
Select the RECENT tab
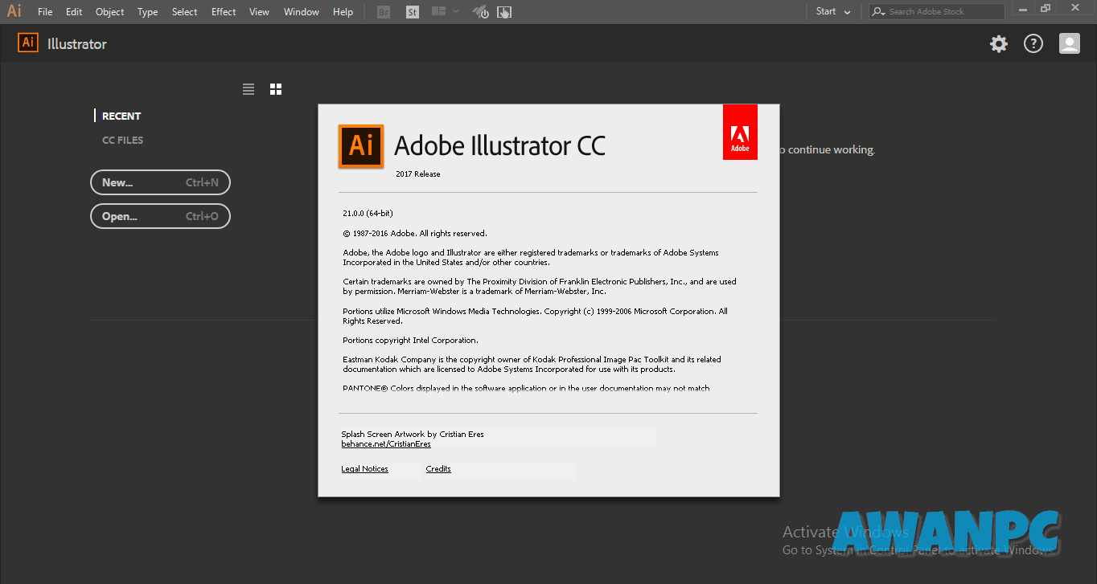tap(121, 116)
